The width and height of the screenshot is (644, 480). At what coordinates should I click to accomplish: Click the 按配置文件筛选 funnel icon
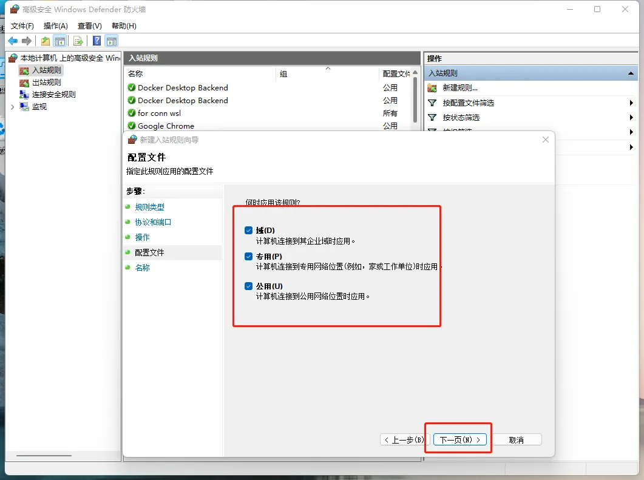click(432, 103)
